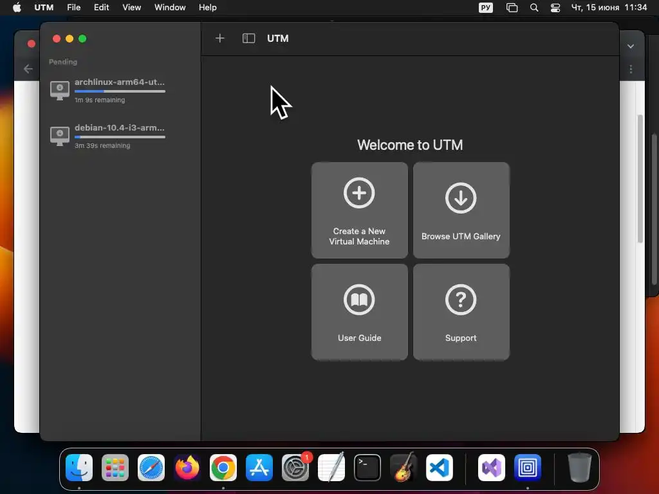Click the "3m 39s remaining" text
Image resolution: width=659 pixels, height=494 pixels.
pos(102,146)
